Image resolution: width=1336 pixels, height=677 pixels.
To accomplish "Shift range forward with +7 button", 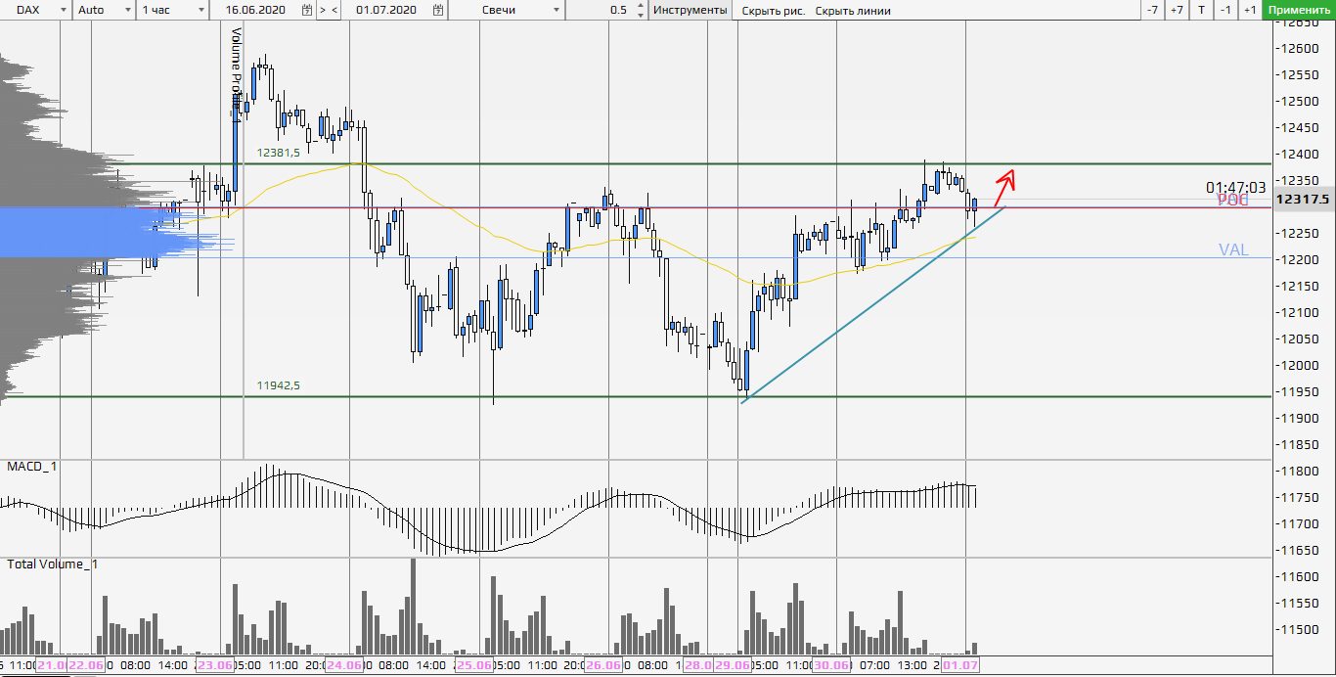I will coord(1177,10).
